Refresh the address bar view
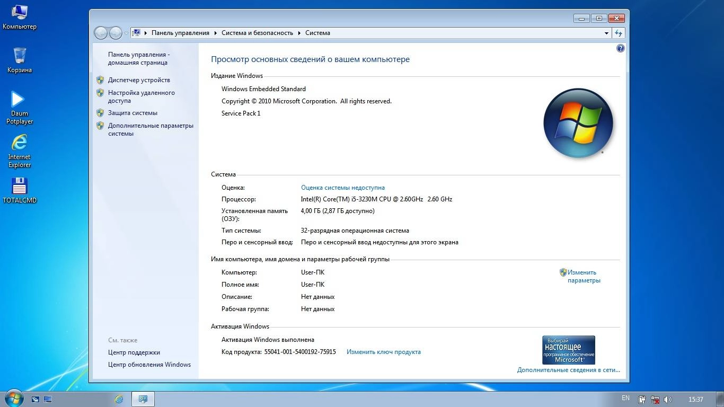This screenshot has height=407, width=724. (619, 33)
